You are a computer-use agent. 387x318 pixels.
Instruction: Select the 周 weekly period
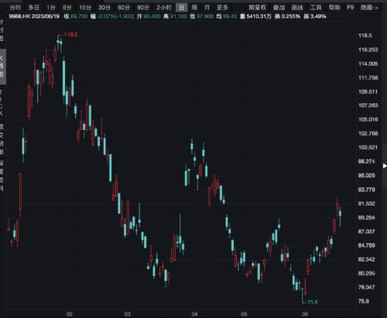(194, 8)
